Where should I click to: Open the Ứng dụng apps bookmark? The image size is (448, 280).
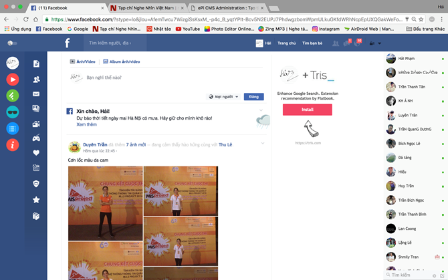click(17, 29)
